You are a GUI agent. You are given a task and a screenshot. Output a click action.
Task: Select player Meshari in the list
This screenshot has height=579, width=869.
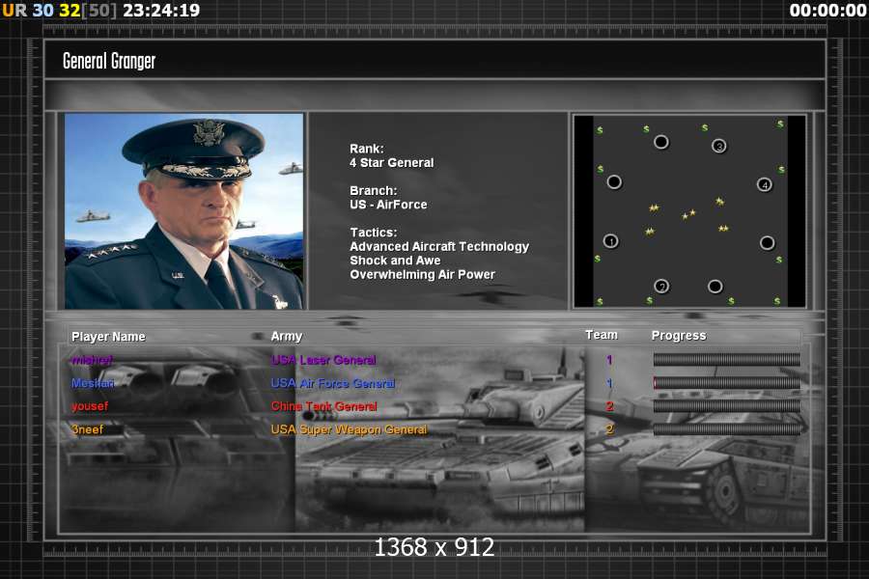tap(93, 383)
